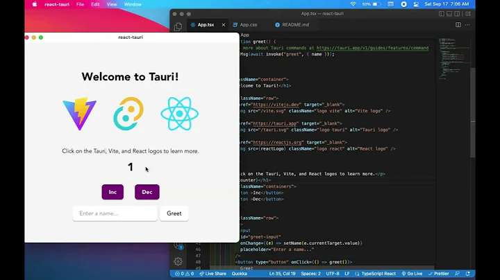Click the Inc button
500x280 pixels.
coord(112,192)
